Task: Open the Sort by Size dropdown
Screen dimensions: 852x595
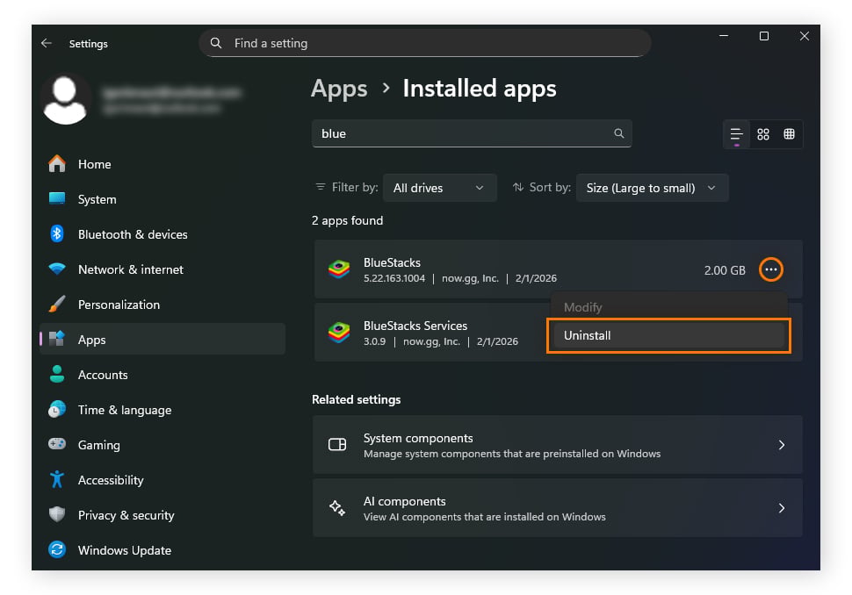Action: [652, 188]
